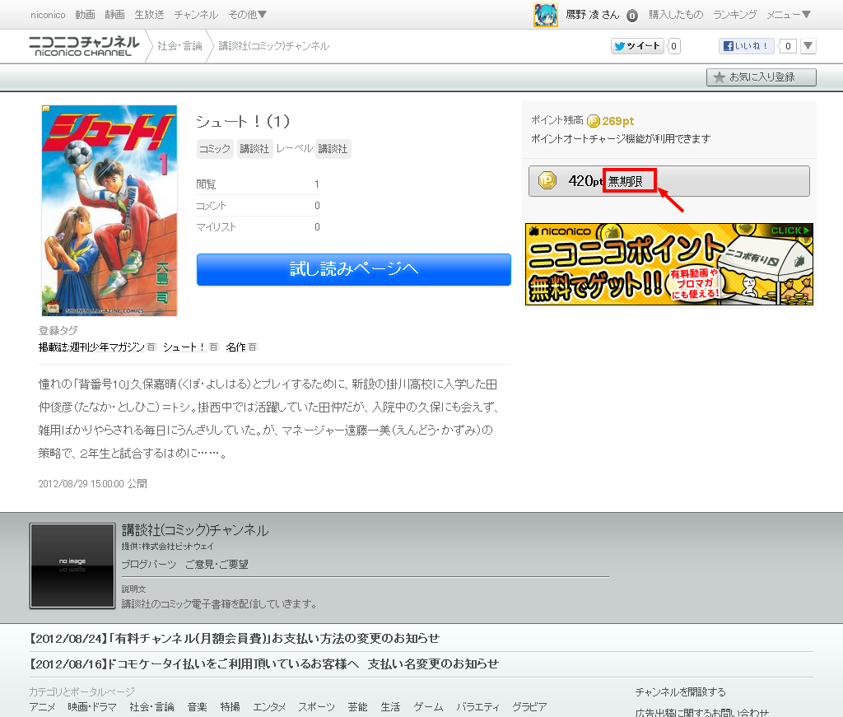Expand the arrow beside Facebook like count
843x717 pixels.
[808, 46]
